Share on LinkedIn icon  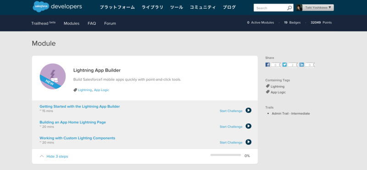click(302, 65)
